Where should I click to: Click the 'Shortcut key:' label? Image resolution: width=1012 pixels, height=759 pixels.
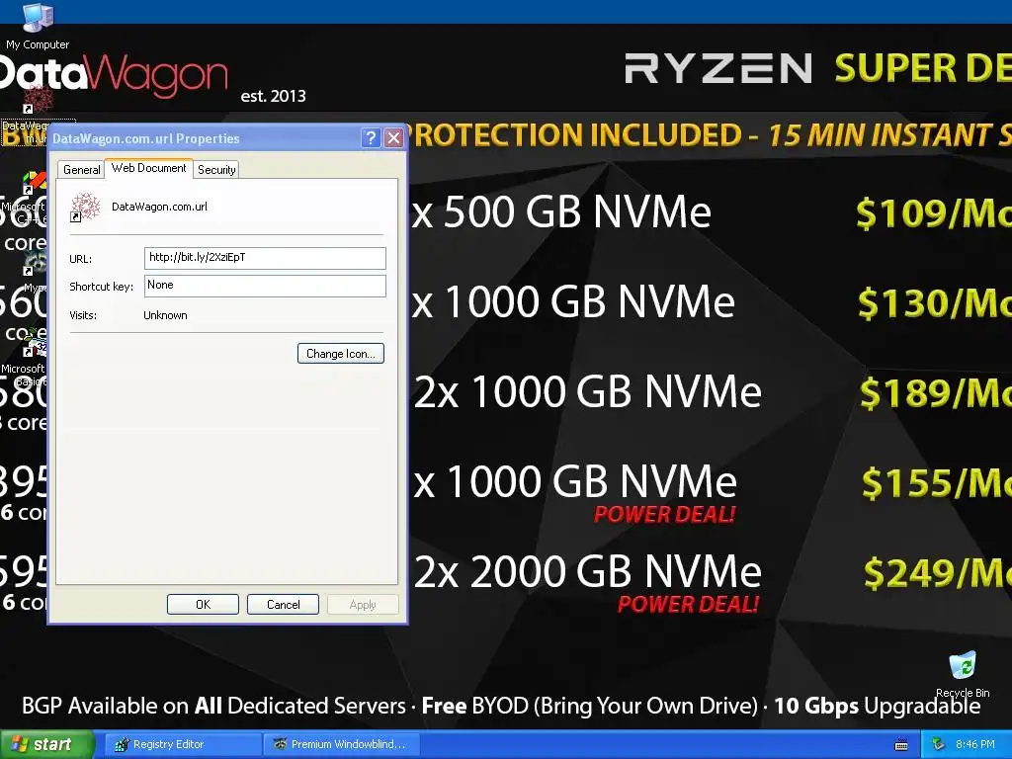(x=102, y=287)
